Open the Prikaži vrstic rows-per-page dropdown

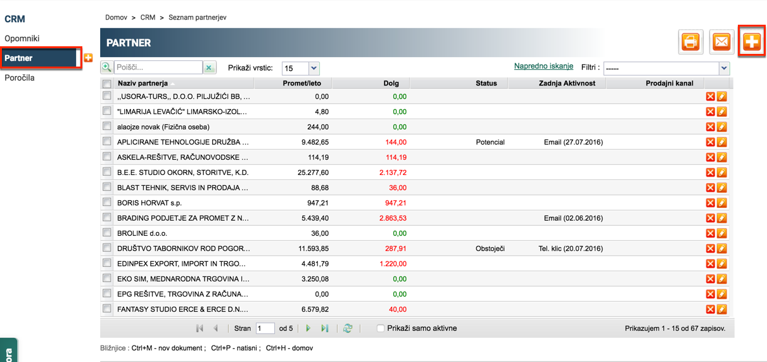point(300,68)
